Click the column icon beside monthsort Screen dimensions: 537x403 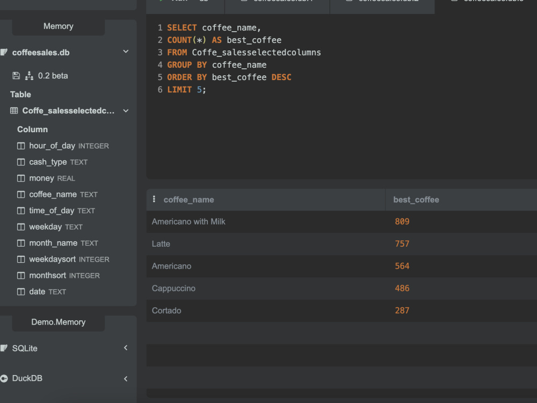click(x=21, y=276)
